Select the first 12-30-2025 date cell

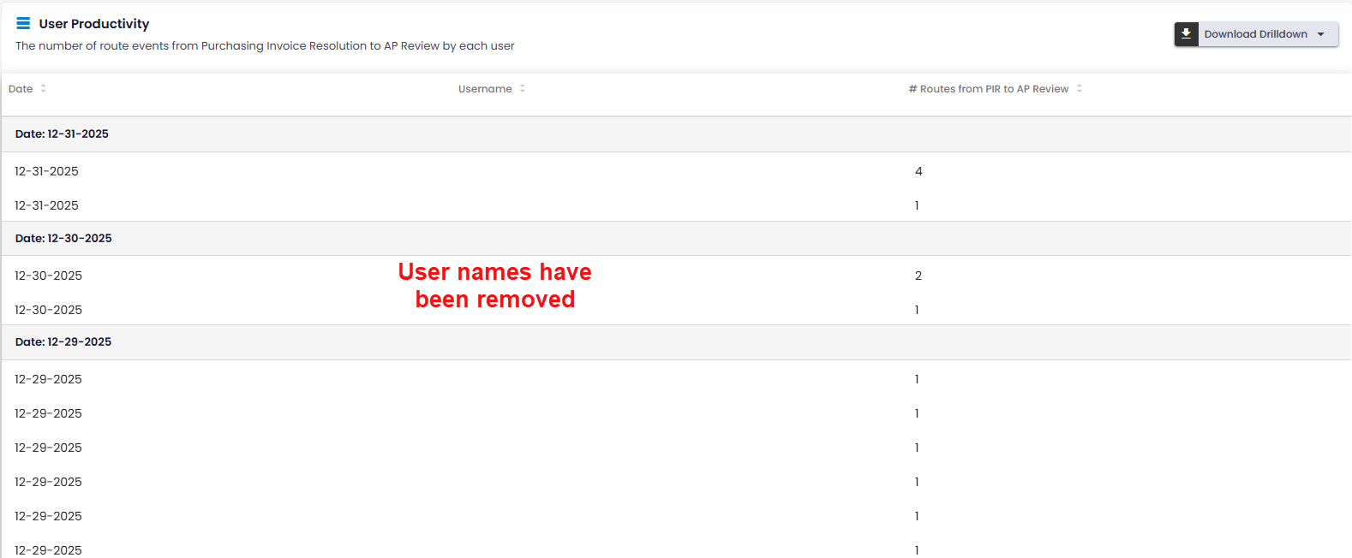coord(48,276)
